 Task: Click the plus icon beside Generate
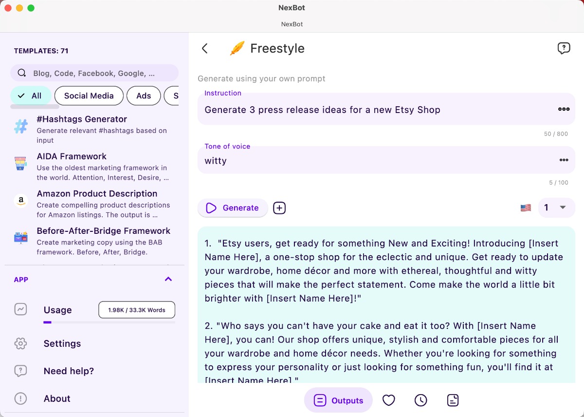click(x=279, y=208)
